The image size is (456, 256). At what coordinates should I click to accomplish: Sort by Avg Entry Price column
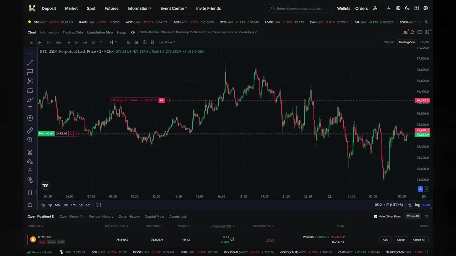pyautogui.click(x=116, y=226)
